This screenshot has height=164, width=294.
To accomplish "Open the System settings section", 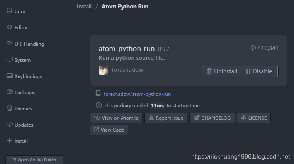I will (x=19, y=60).
